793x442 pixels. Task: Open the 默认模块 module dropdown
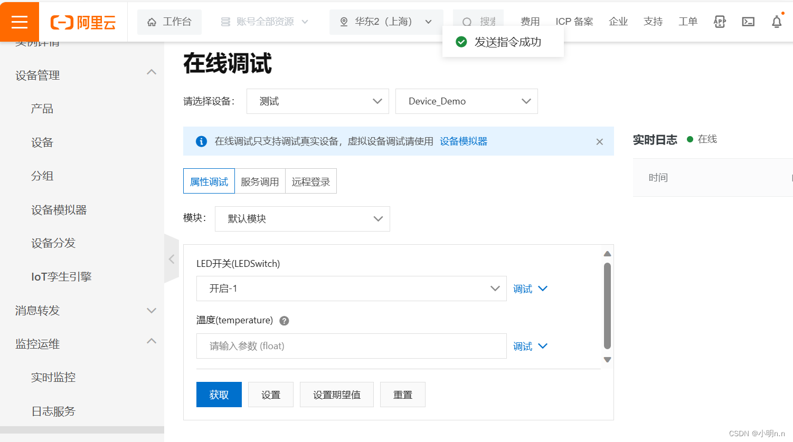coord(303,219)
